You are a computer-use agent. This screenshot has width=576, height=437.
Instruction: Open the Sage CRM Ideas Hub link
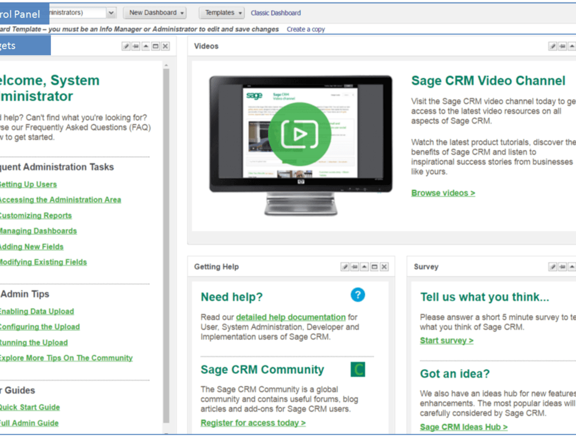click(464, 427)
